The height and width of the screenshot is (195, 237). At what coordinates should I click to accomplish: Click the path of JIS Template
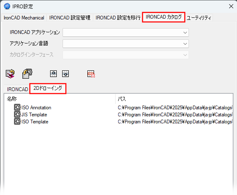click(175, 115)
